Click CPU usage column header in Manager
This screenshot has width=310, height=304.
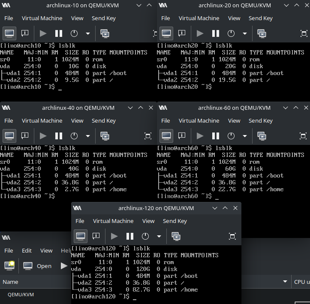[301, 282]
